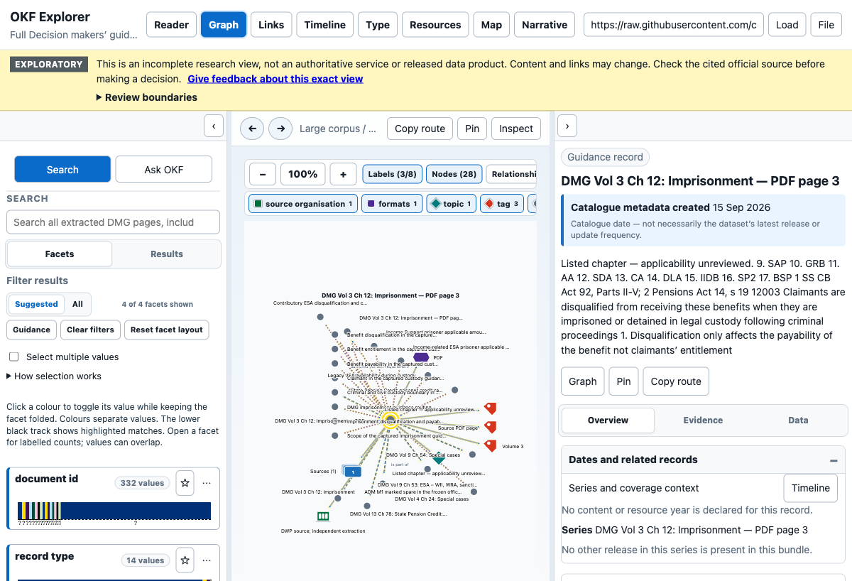Click the navy segment of document id colour bar
This screenshot has height=581, width=852.
(136, 511)
